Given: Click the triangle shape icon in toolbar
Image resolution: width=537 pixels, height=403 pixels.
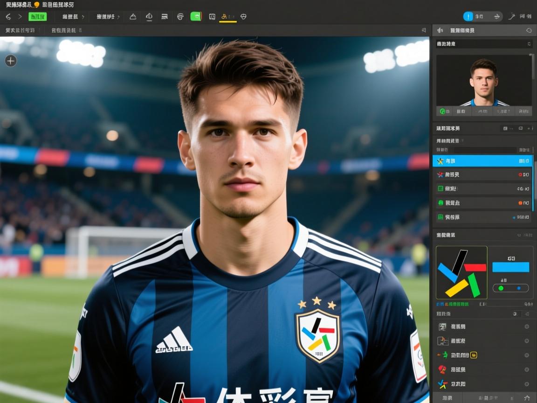Looking at the screenshot, I should (x=133, y=17).
